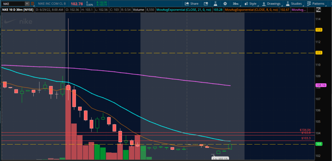The height and width of the screenshot is (161, 332).
Task: Select the orange MovAvgExponential (CLOSE, 8) label
Action: click(251, 10)
